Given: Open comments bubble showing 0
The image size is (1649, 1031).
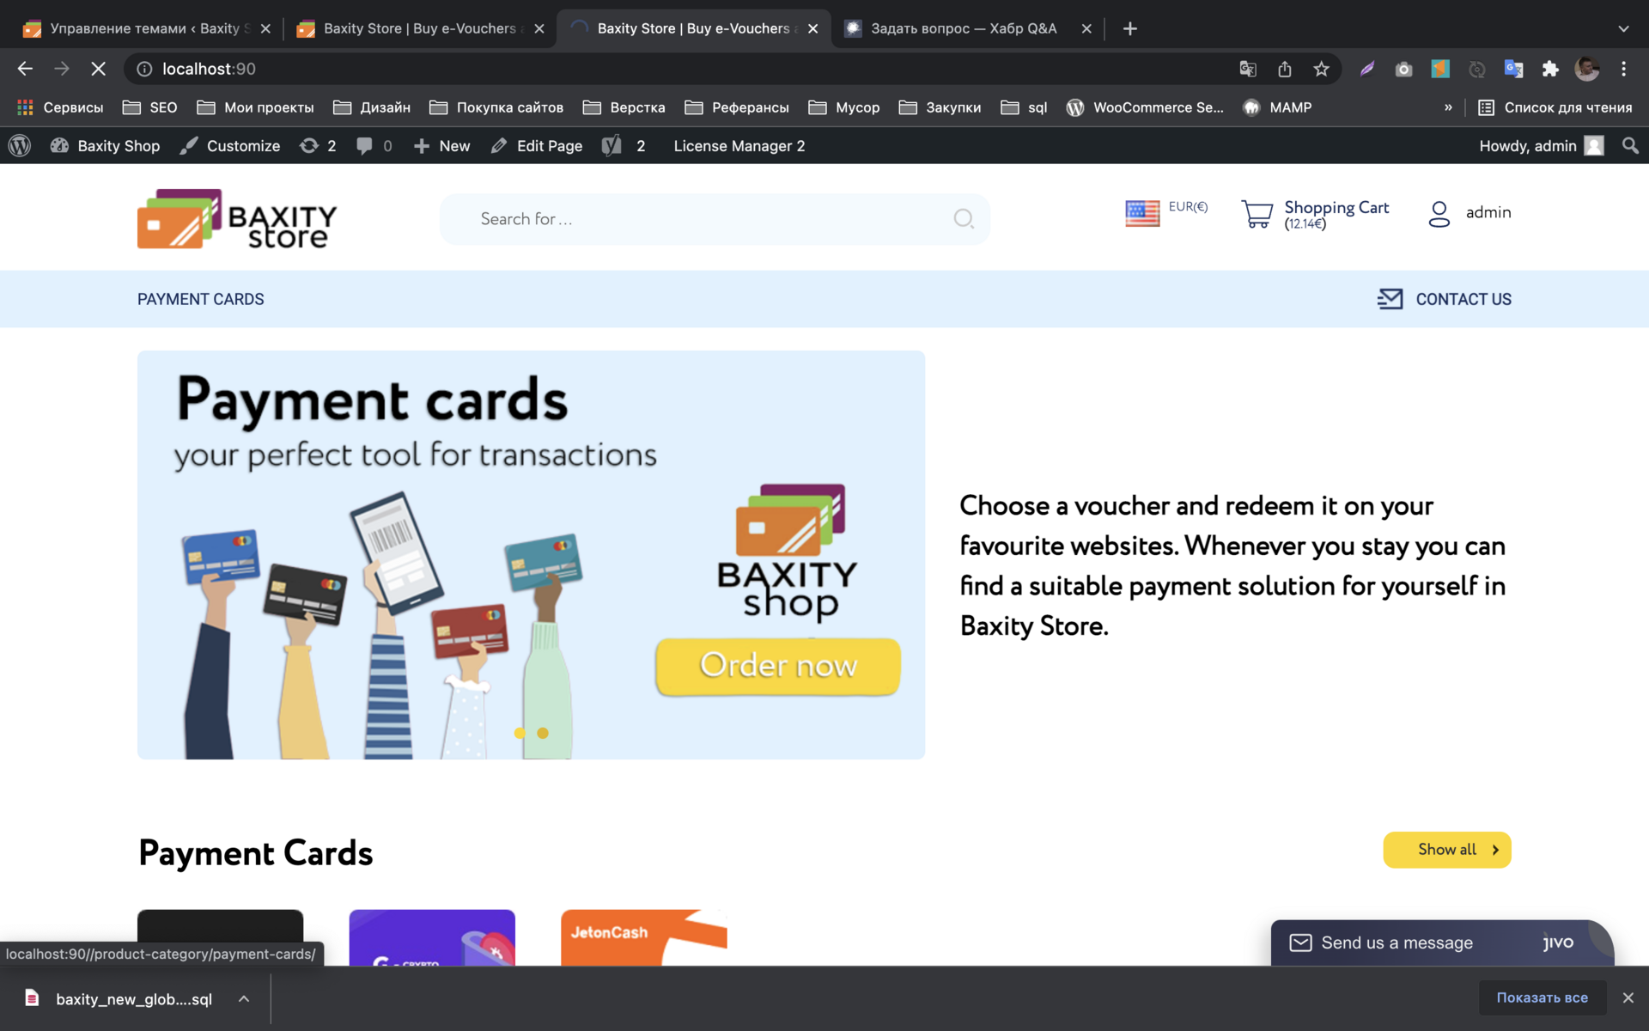Looking at the screenshot, I should click(x=374, y=146).
